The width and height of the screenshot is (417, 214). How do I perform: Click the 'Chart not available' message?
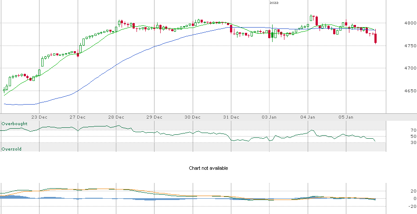click(x=208, y=168)
